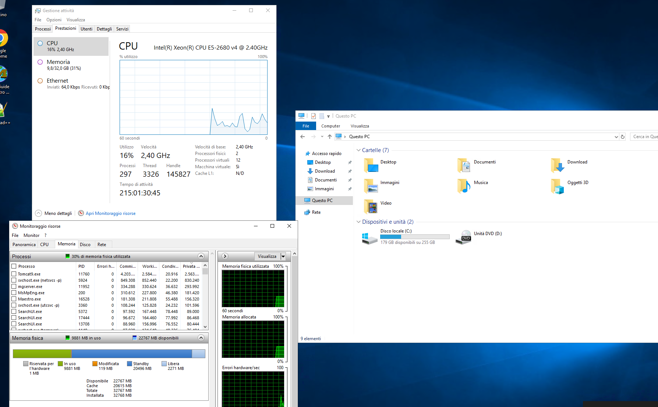The height and width of the screenshot is (407, 658).
Task: Collapse the Memoria fisica section
Action: click(x=201, y=338)
